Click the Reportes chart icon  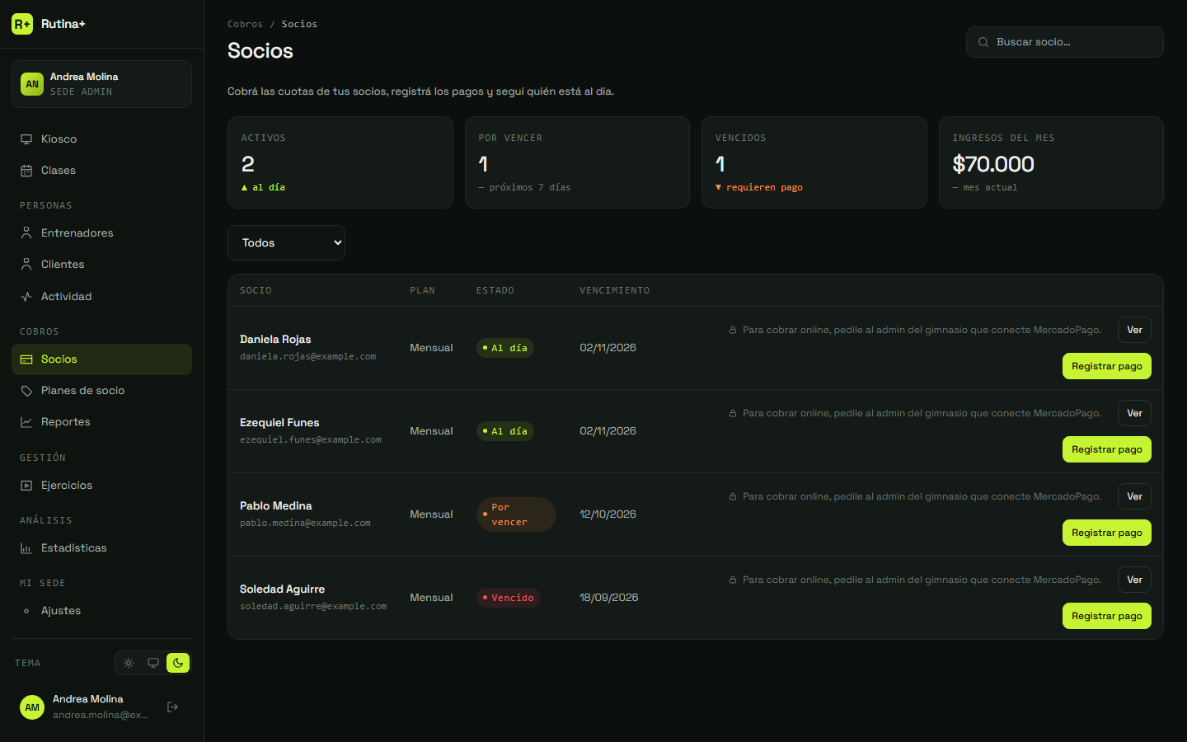coord(26,422)
